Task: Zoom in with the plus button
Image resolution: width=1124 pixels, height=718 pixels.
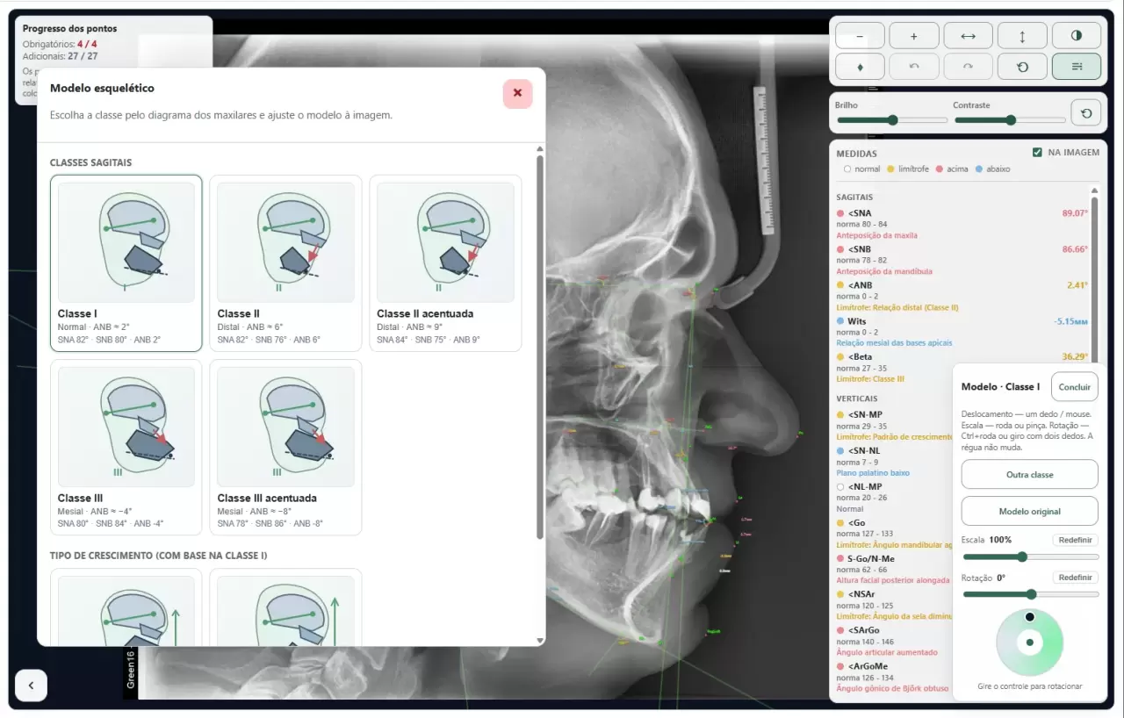Action: [x=914, y=36]
